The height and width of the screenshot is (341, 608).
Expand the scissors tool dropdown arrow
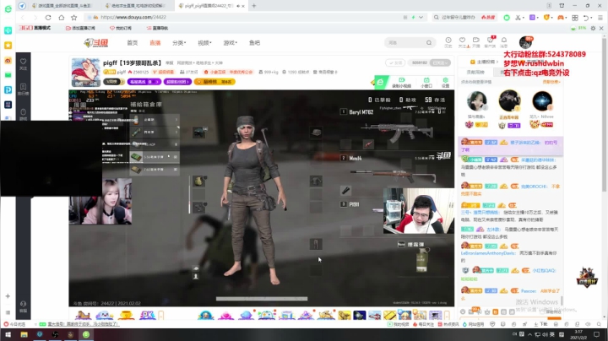click(x=523, y=18)
